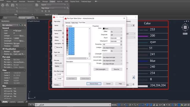Collapse the View section in Properties palette

click(24, 70)
